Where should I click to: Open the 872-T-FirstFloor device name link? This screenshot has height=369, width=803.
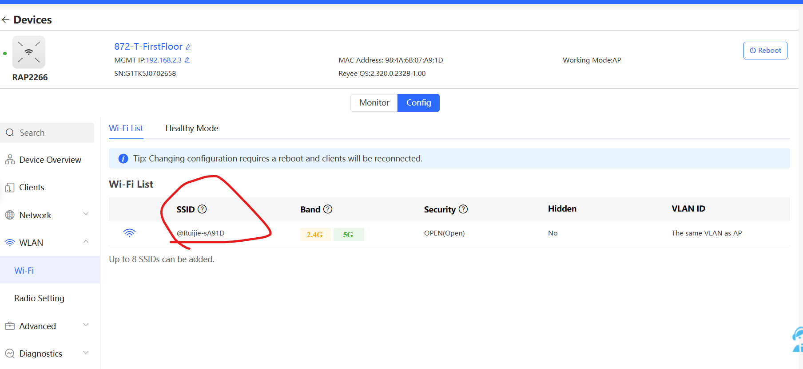148,47
